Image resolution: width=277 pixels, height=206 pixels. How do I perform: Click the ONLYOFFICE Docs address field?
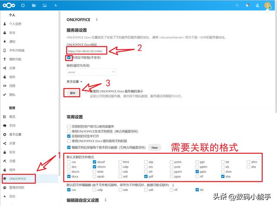click(87, 51)
